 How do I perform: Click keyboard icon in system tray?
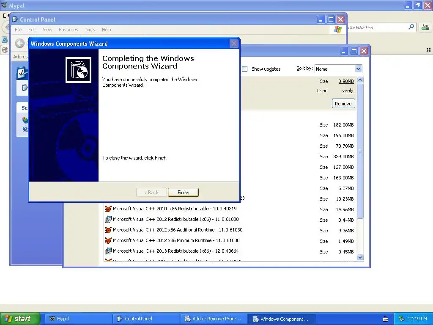(386, 319)
